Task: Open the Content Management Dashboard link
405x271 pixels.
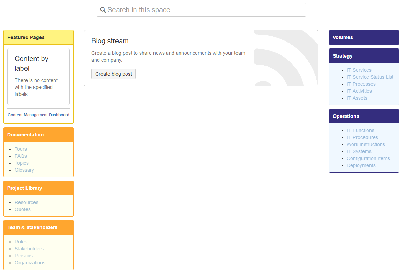Action: [x=38, y=115]
